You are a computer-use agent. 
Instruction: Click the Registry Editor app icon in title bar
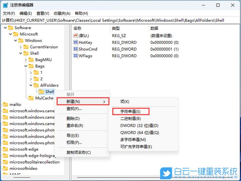(x=5, y=5)
